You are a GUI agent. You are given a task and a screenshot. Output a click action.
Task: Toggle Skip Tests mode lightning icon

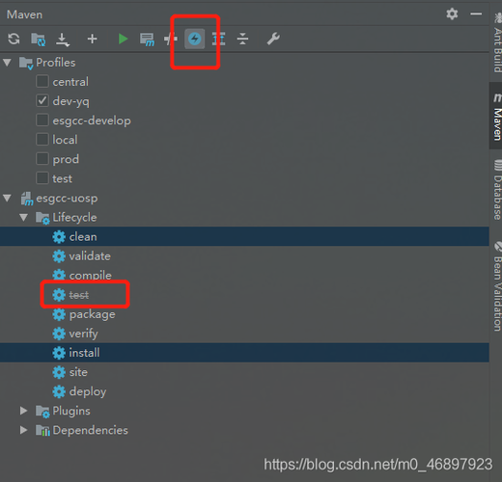click(x=194, y=39)
